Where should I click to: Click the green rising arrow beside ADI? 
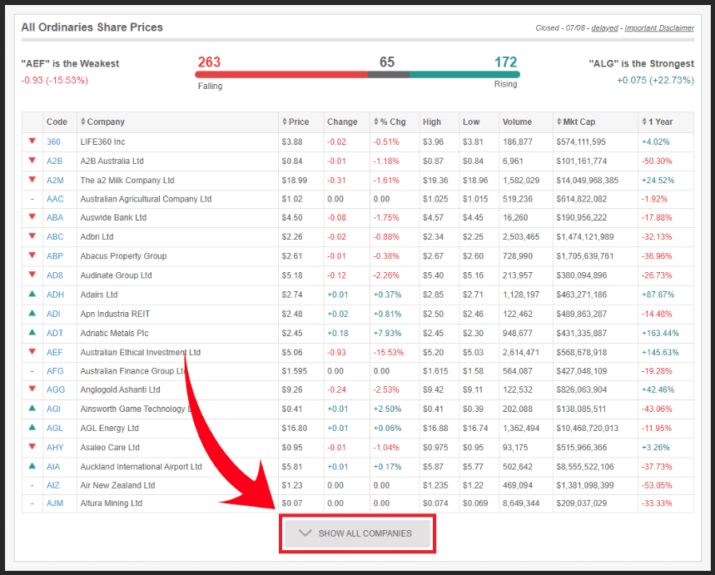point(32,313)
